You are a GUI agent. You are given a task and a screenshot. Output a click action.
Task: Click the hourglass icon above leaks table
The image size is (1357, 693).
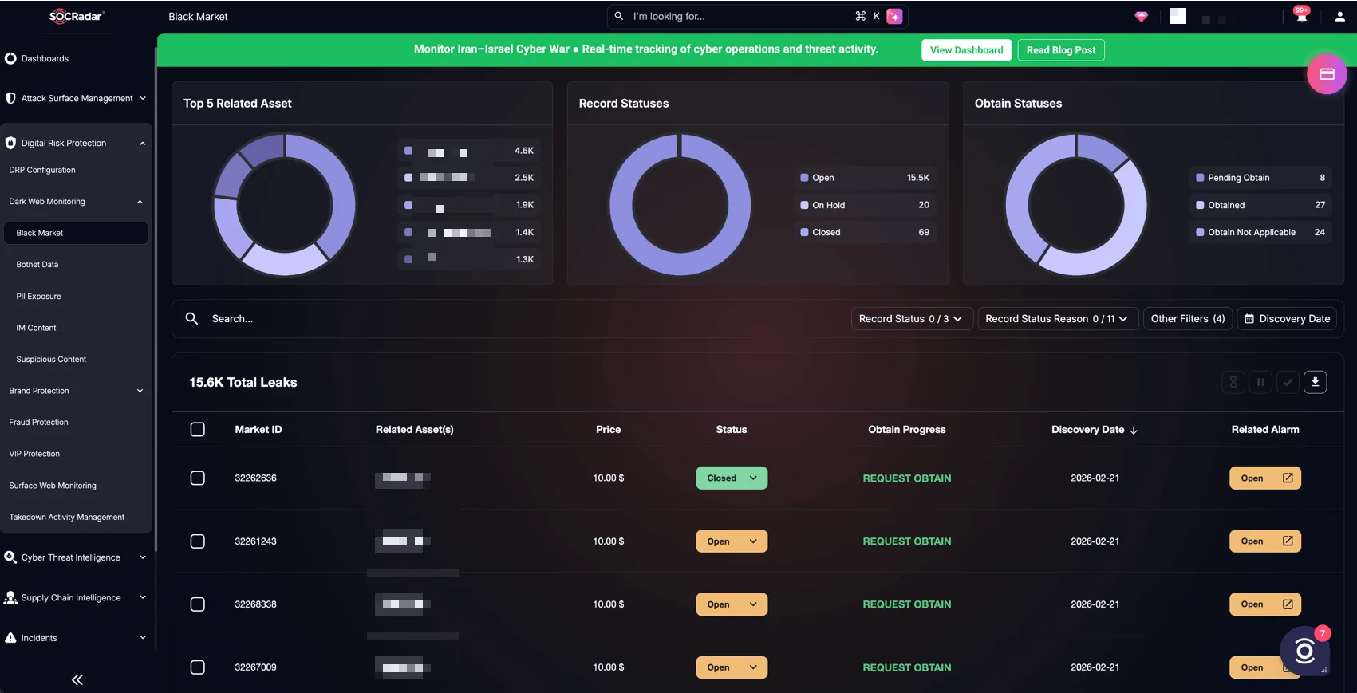[1233, 382]
